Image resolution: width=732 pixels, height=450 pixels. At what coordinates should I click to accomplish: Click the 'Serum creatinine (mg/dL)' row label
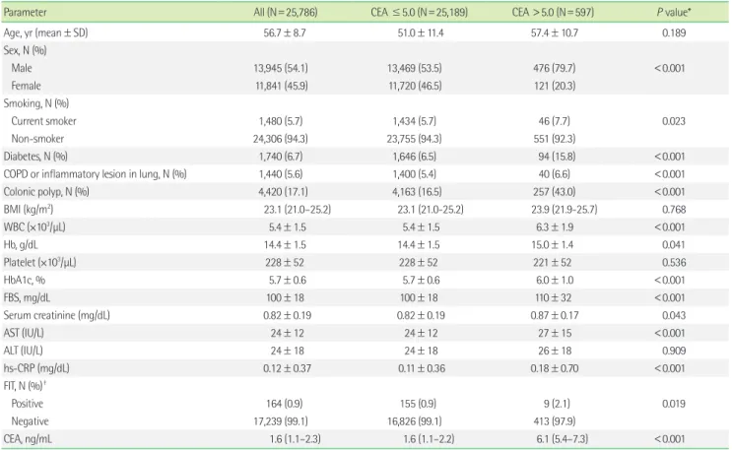point(56,315)
